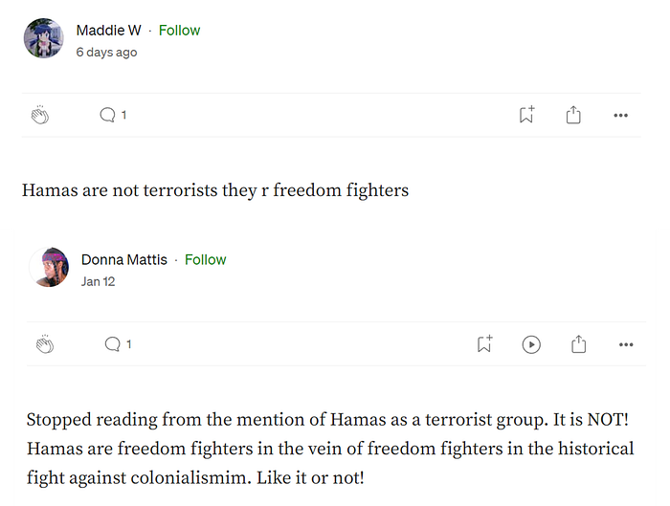The width and height of the screenshot is (670, 506).
Task: Click Donna Mattis's avatar picture
Action: pyautogui.click(x=49, y=267)
